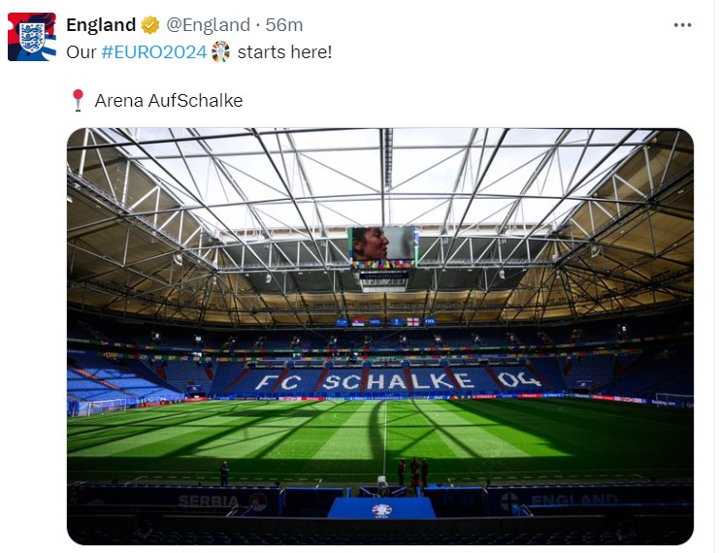Click the England crest profile avatar
Image resolution: width=719 pixels, height=553 pixels.
click(x=32, y=37)
